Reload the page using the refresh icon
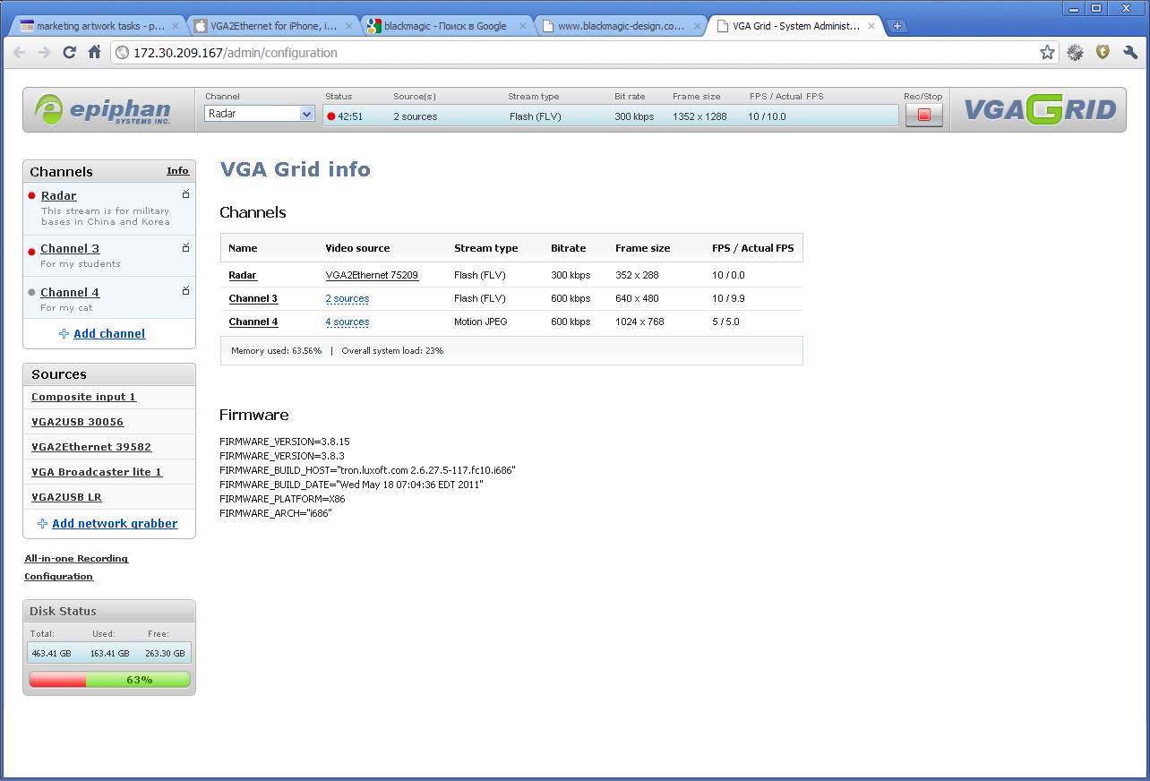This screenshot has width=1150, height=781. click(x=69, y=53)
